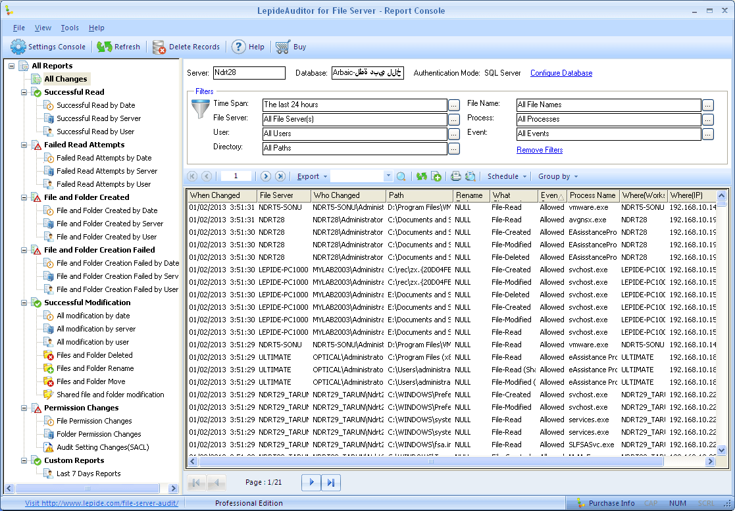Open Help from the toolbar
Screen dimensions: 735x511
click(248, 47)
